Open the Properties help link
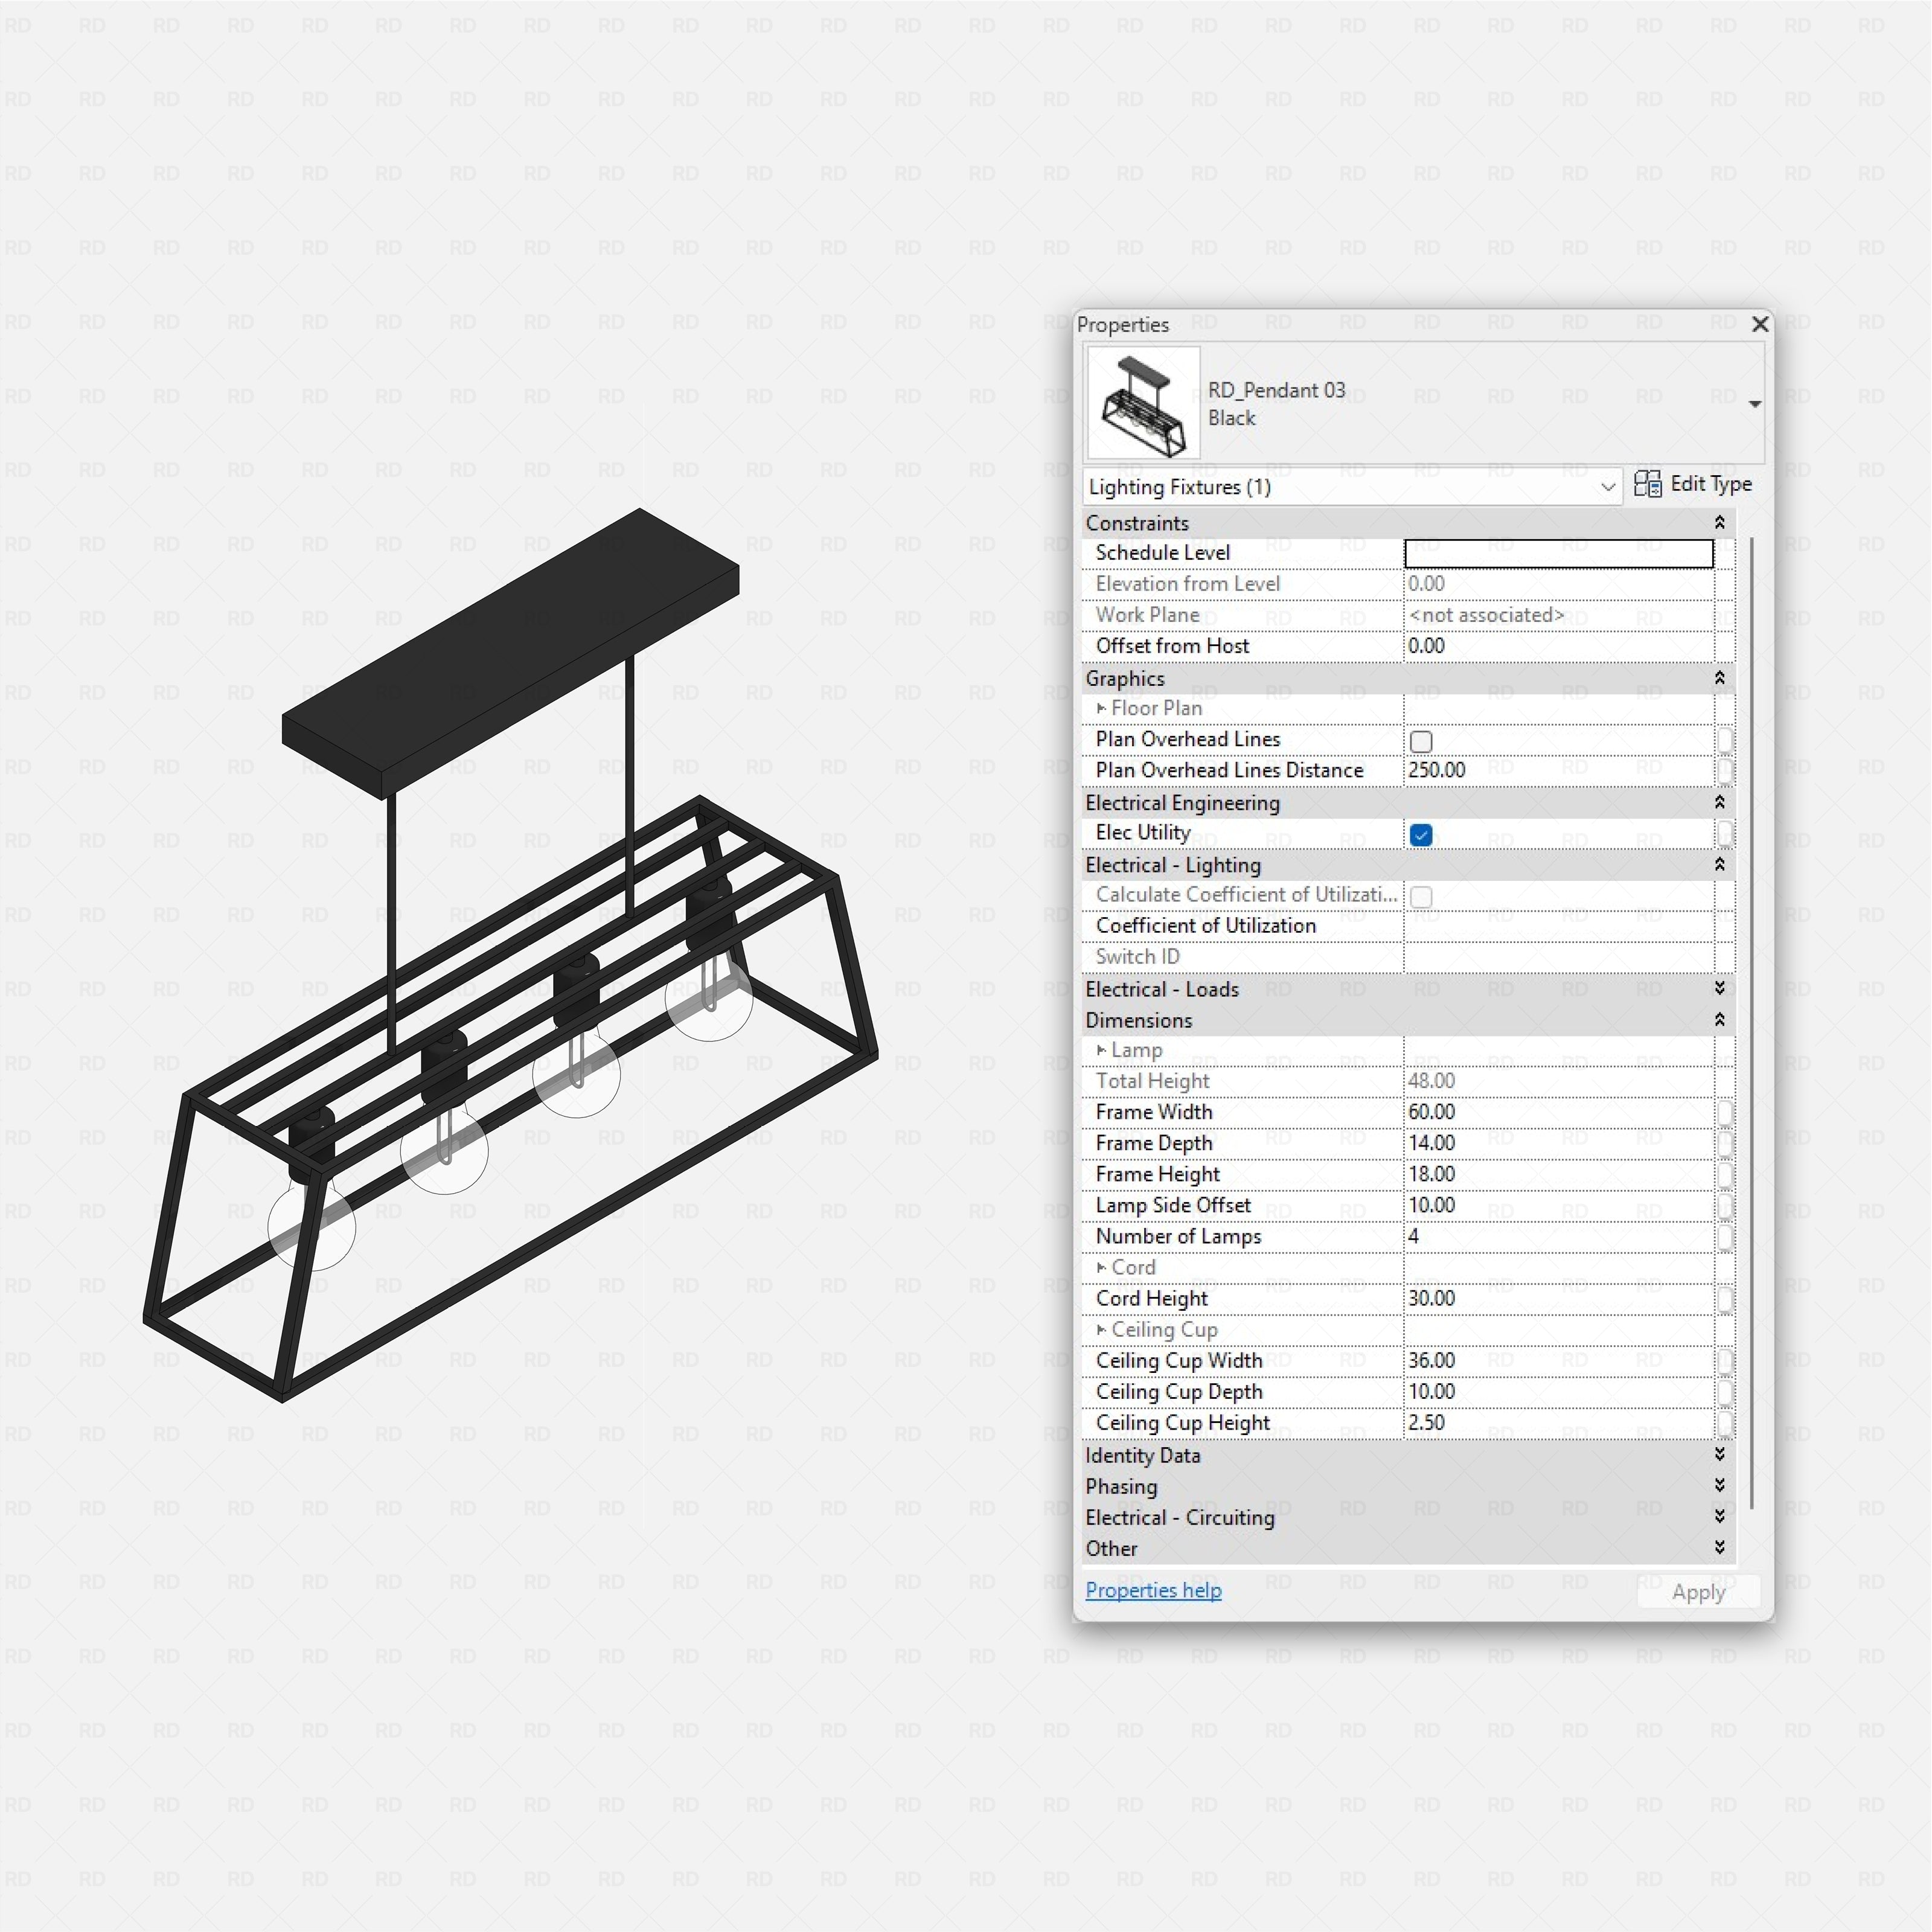 click(x=1153, y=1590)
